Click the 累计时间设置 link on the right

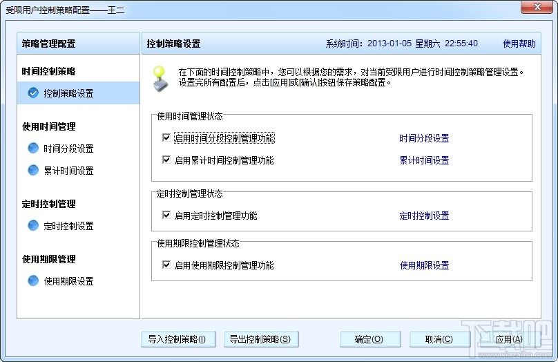click(x=424, y=160)
